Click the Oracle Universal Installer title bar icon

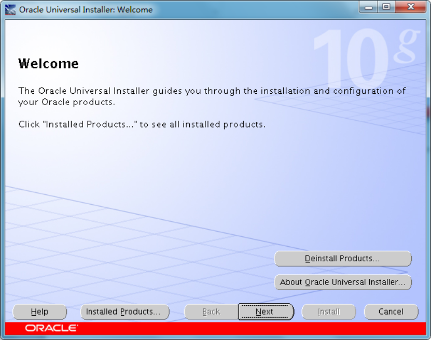coord(10,10)
